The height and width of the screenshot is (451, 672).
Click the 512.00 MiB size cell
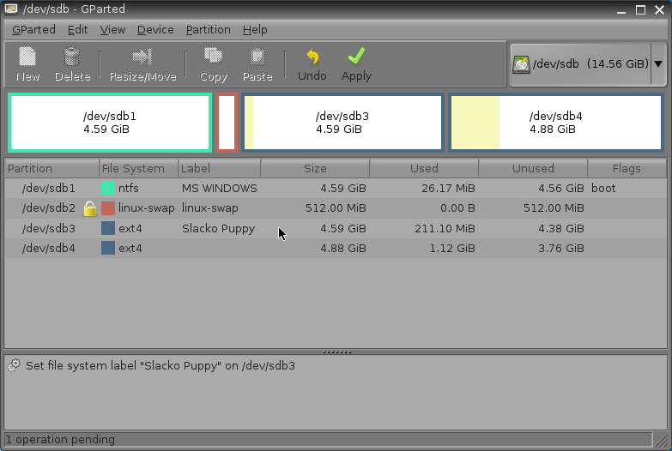(336, 208)
